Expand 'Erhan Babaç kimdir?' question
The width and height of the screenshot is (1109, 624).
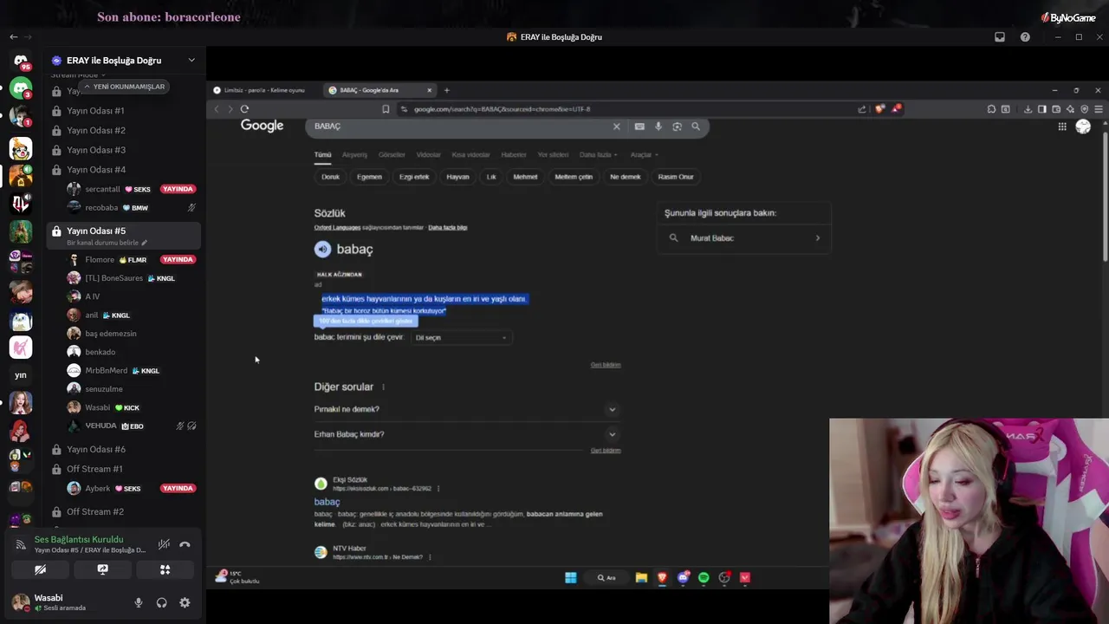click(x=467, y=434)
